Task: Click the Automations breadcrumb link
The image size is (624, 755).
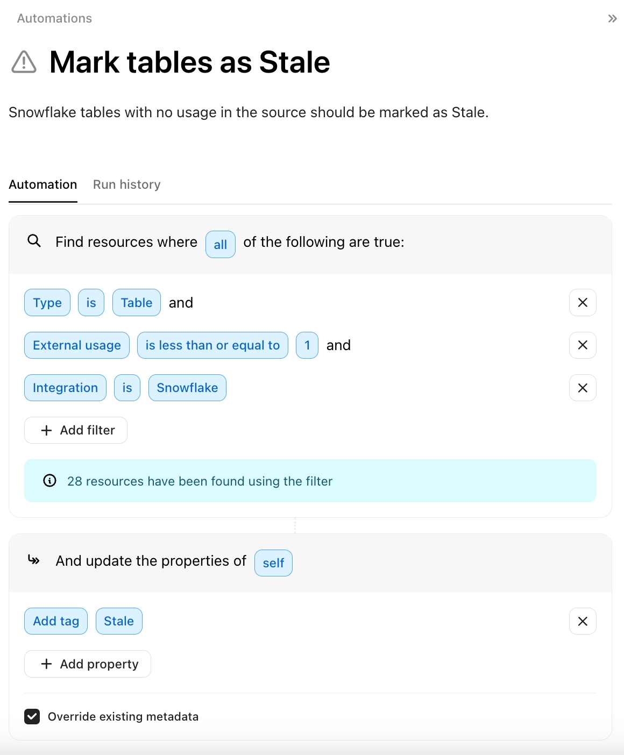Action: [x=55, y=18]
